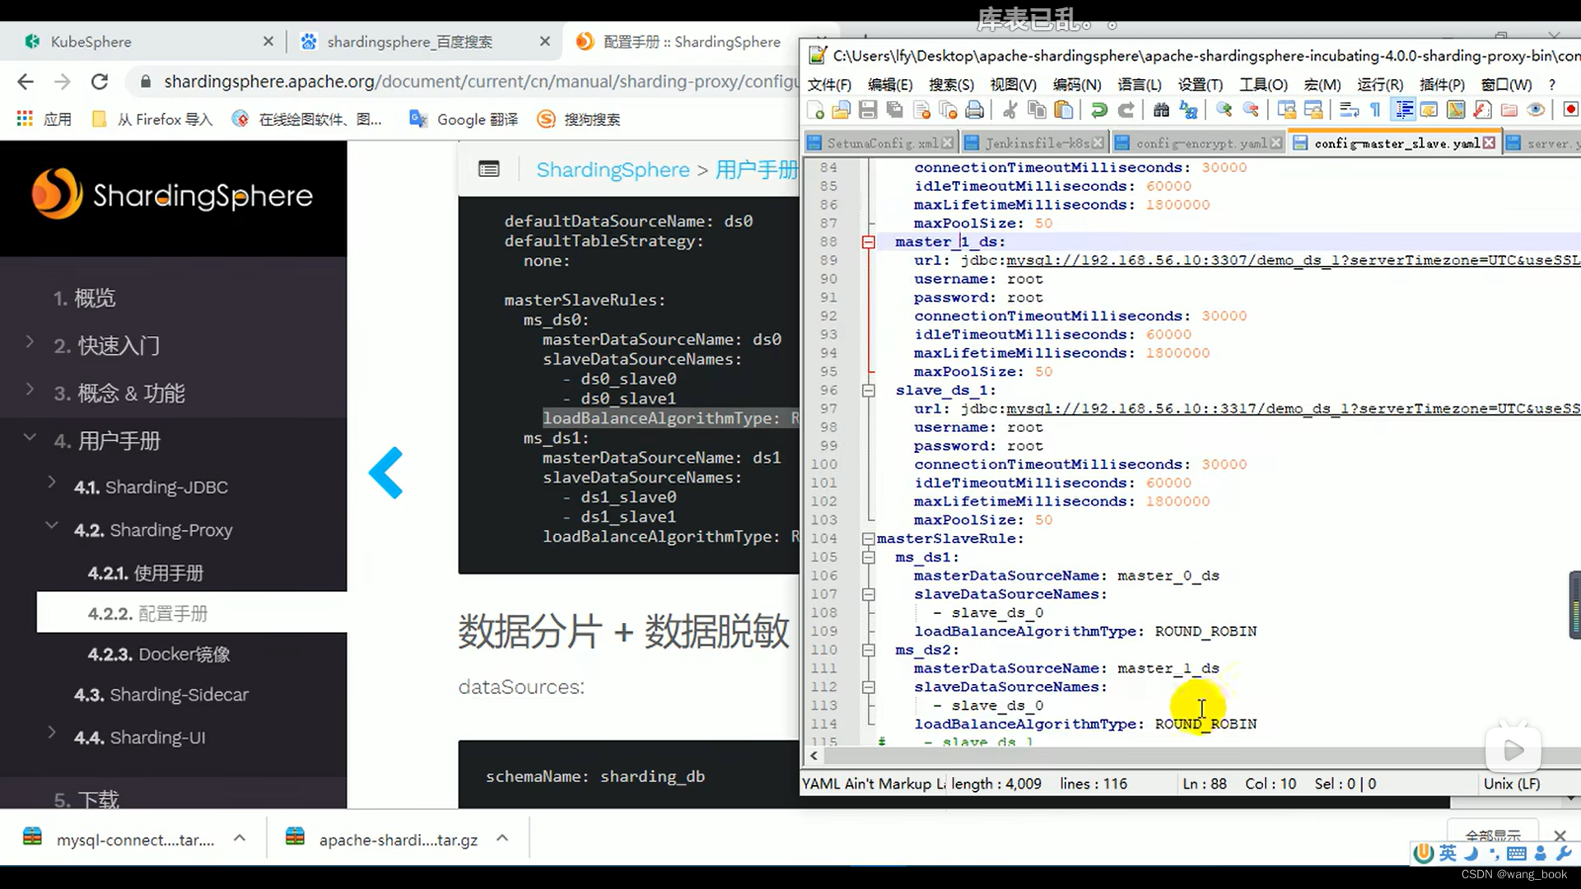Viewport: 1581px width, 889px height.
Task: Open 4.2.1 使用手册 sidebar link
Action: tap(146, 573)
